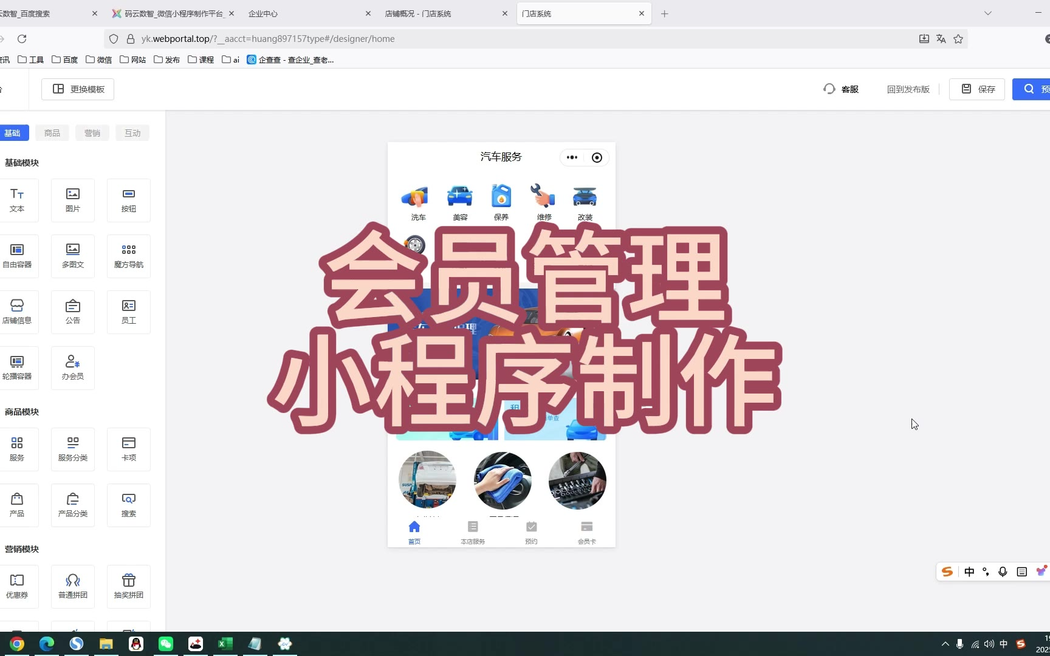
Task: Add the 文本 text module
Action: pos(17,200)
